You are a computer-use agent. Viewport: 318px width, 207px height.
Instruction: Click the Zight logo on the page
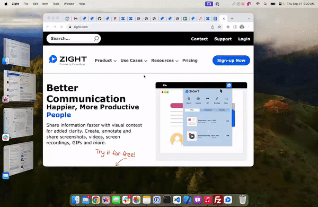coord(68,60)
